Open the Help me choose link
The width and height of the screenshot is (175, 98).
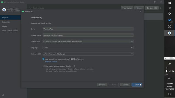51,62
